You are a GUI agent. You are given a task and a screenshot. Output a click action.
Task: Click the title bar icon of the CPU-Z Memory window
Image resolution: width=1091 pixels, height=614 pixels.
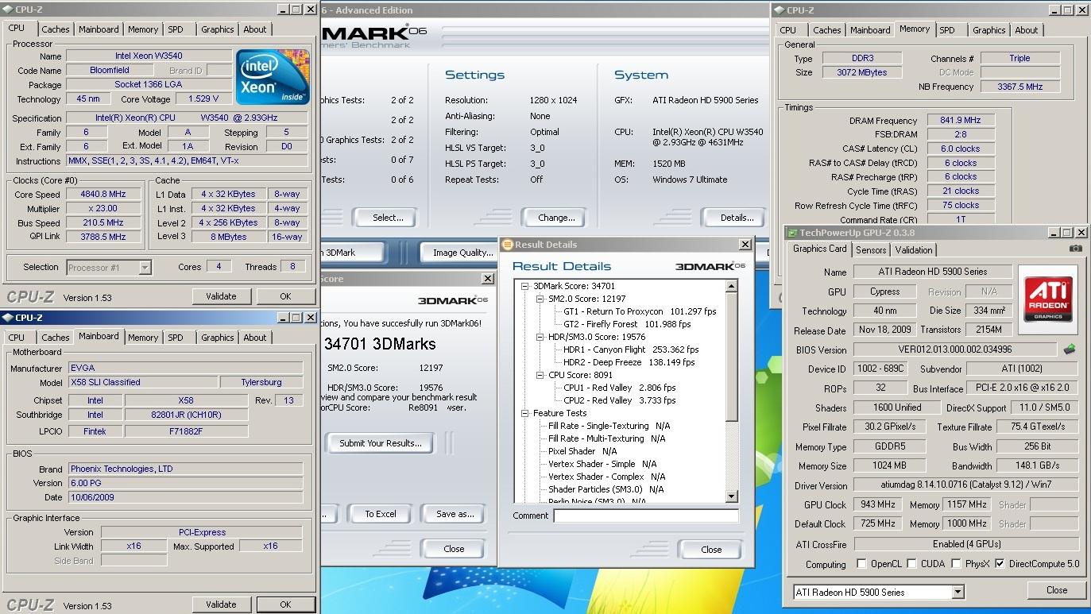point(779,10)
